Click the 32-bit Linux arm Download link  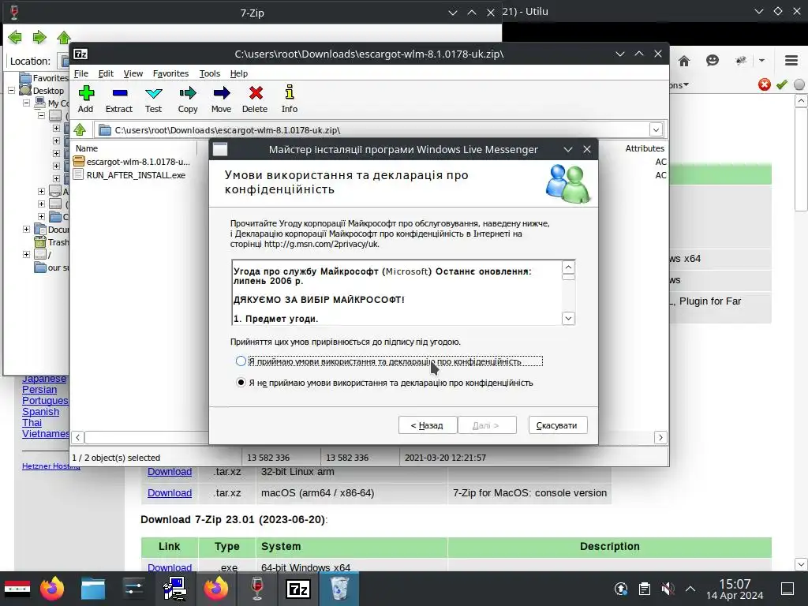170,472
